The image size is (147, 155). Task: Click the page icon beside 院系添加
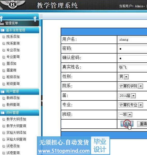pyautogui.click(x=4, y=37)
